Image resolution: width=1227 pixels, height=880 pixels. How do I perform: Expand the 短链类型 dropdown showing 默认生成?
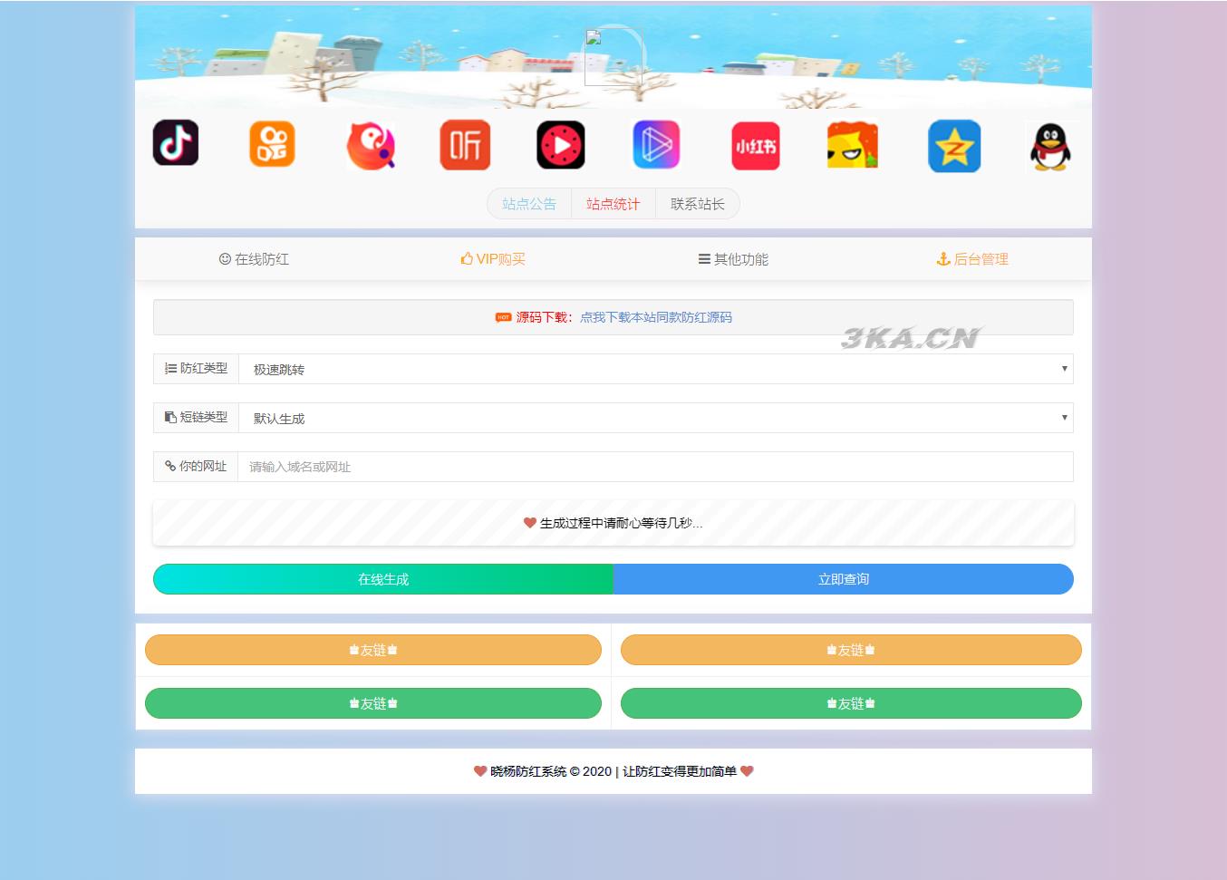(655, 418)
